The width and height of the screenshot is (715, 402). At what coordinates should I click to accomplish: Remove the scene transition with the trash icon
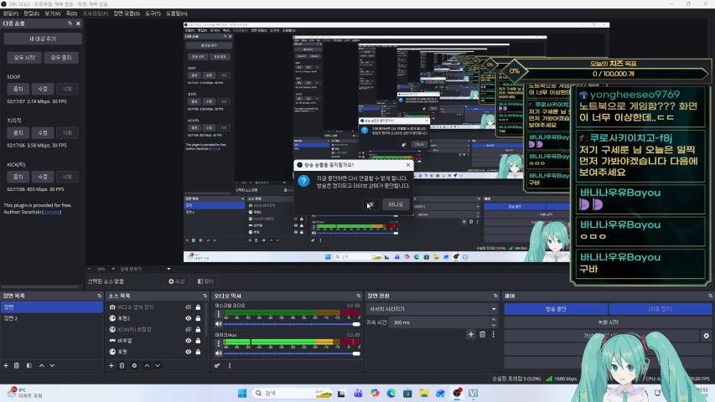(482, 335)
